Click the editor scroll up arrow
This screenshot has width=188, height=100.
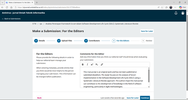coord(149,68)
